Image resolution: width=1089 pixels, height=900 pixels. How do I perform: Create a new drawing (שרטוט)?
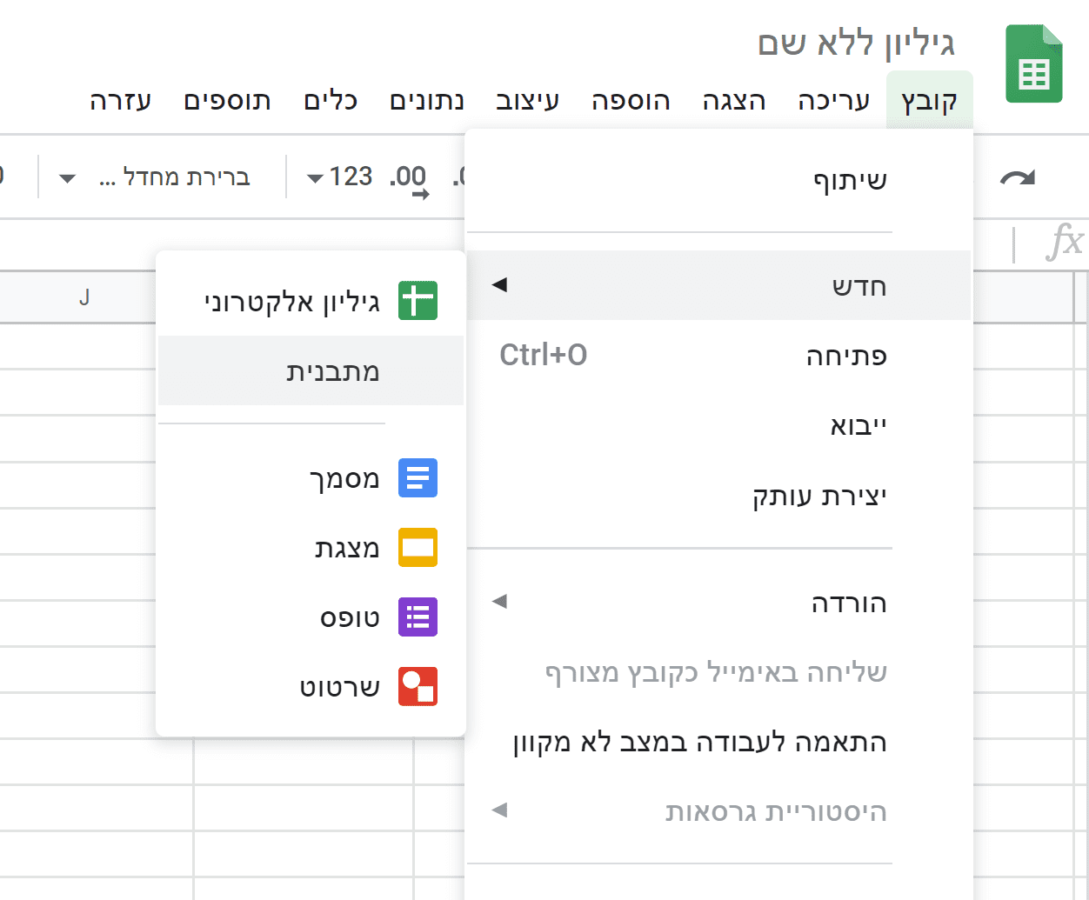click(345, 687)
